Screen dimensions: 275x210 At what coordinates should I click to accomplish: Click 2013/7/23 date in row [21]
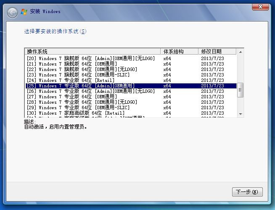(x=212, y=64)
